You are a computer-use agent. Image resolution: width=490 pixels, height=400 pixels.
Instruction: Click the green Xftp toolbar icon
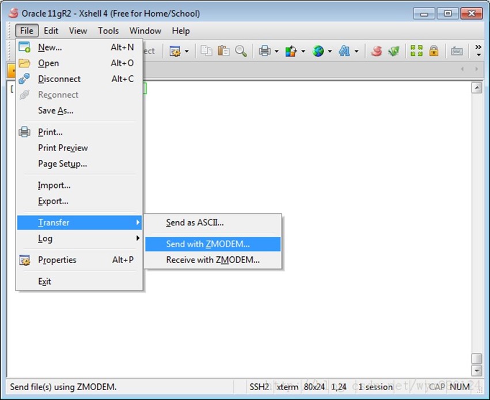[x=393, y=51]
